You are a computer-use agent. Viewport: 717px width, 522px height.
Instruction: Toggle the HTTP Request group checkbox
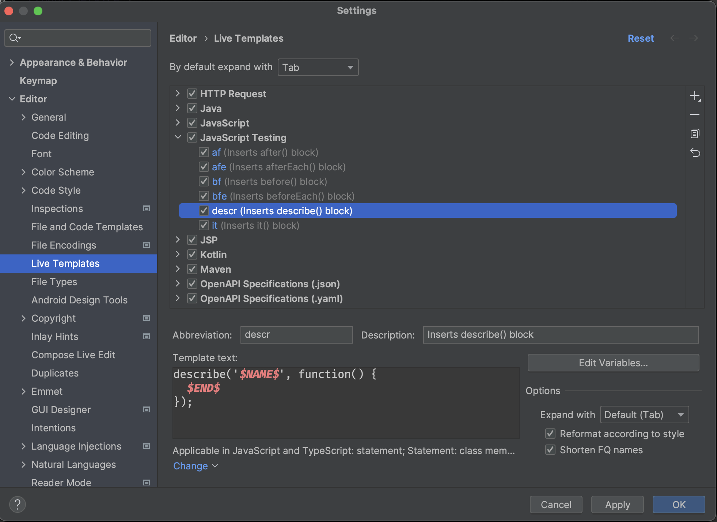pyautogui.click(x=192, y=94)
